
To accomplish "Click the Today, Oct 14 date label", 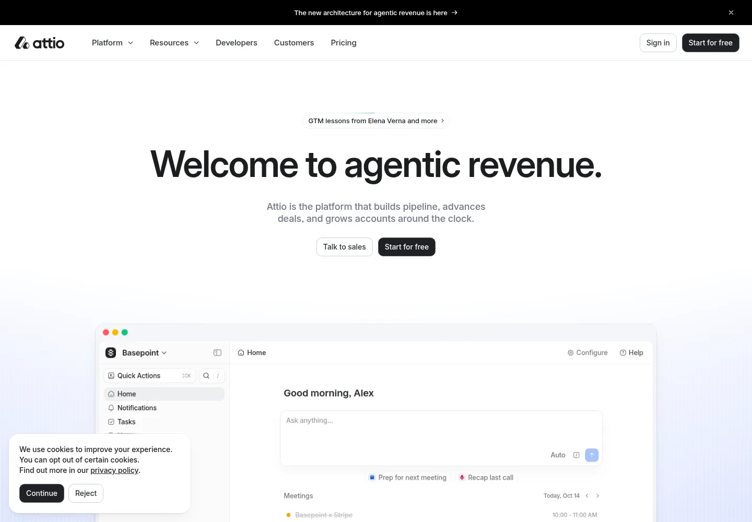I will point(561,496).
